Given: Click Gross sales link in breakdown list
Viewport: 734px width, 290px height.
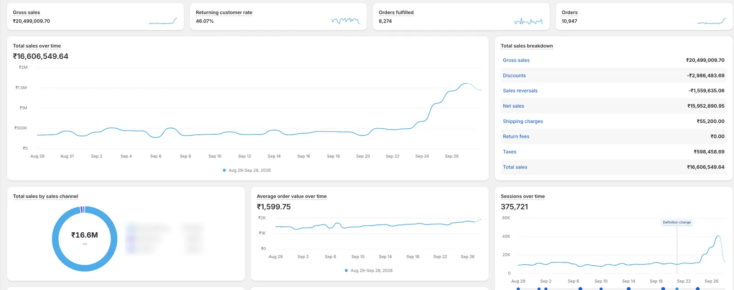Looking at the screenshot, I should tap(516, 60).
